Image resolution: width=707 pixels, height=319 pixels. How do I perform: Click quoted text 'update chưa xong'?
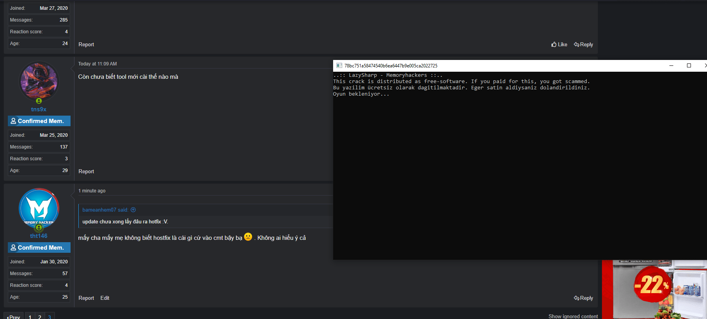click(125, 221)
